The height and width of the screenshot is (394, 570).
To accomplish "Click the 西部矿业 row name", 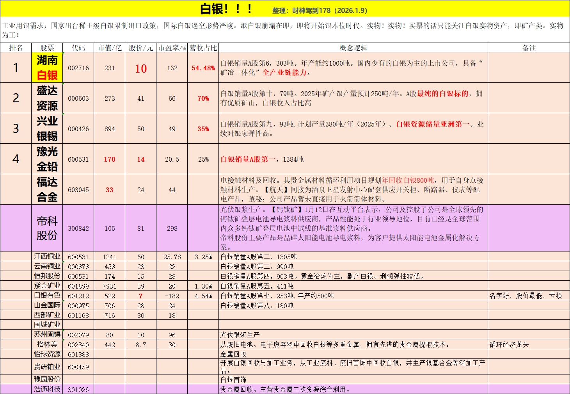I will [47, 315].
